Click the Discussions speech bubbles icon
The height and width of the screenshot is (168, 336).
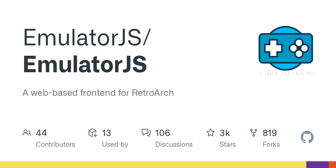(x=146, y=133)
